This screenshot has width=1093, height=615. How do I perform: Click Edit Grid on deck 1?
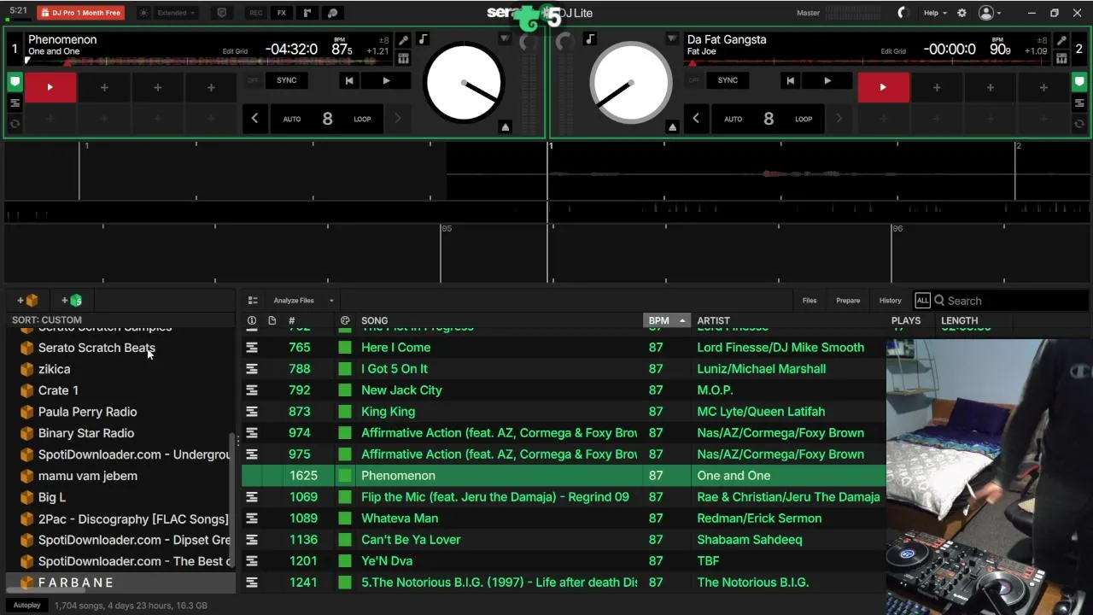tap(235, 51)
